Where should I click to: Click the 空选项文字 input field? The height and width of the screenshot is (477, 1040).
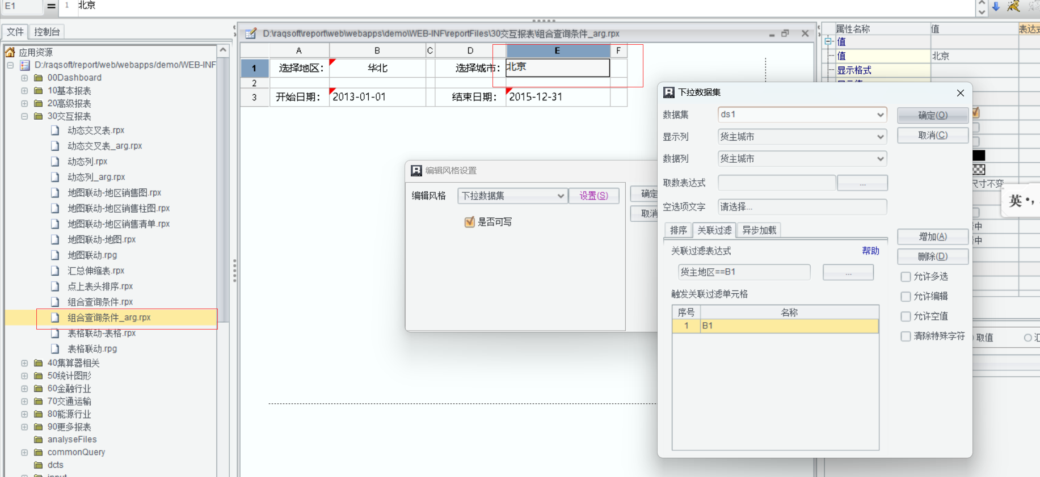[x=802, y=207]
